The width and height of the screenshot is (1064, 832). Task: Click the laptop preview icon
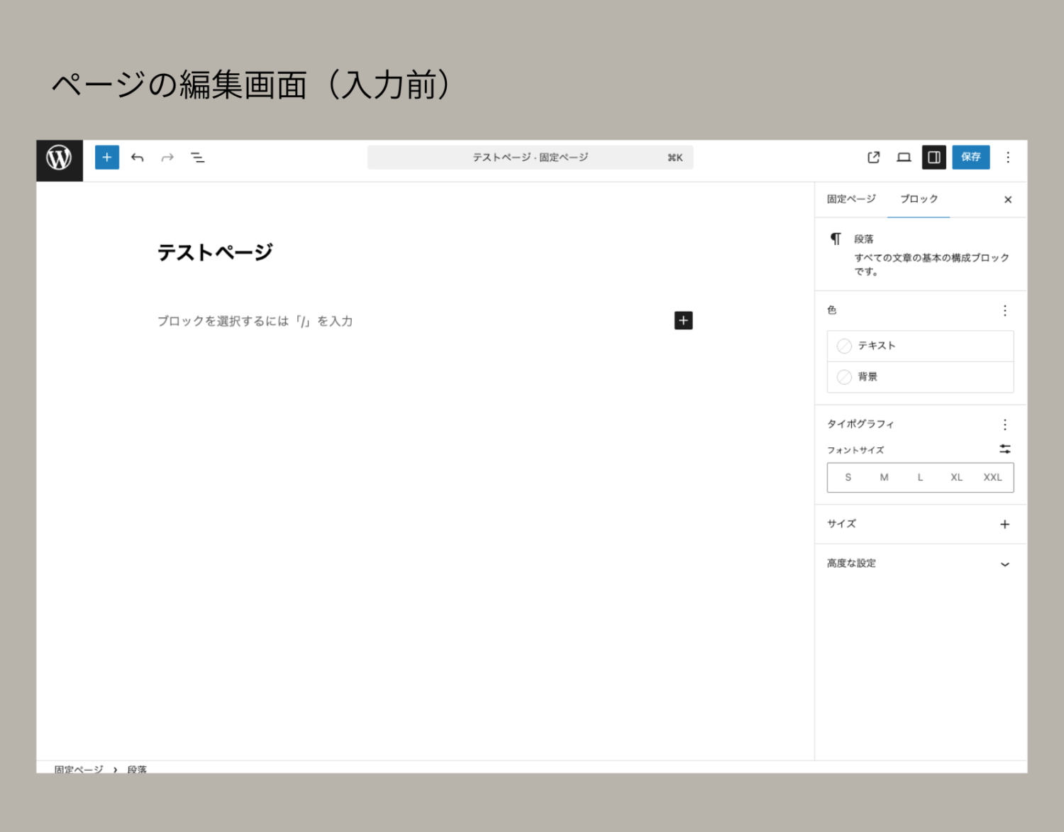click(x=904, y=158)
